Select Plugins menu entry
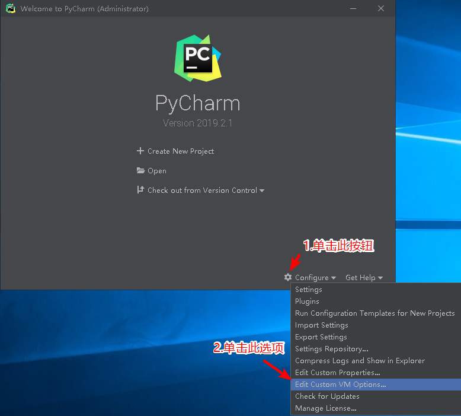 [x=376, y=301]
